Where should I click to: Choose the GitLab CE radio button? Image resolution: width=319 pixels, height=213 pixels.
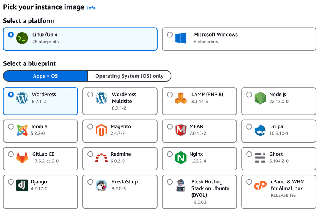pos(11,154)
